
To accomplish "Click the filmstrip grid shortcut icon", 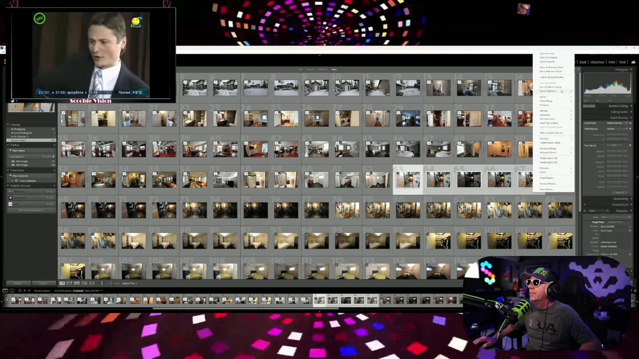I will point(20,291).
